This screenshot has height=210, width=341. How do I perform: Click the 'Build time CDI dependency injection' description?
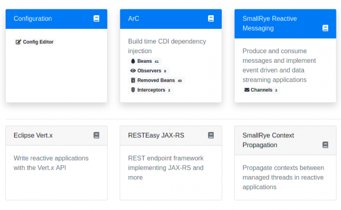[167, 46]
